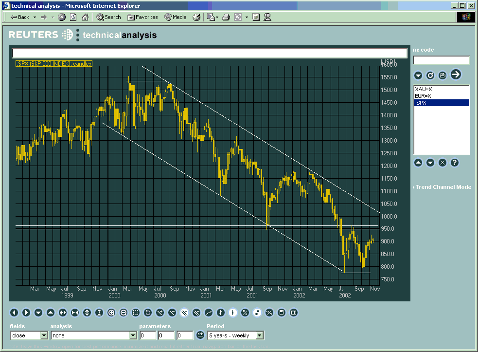Screen dimensions: 478x352
Task: Select XAU=X in the ric list
Action: click(441, 89)
